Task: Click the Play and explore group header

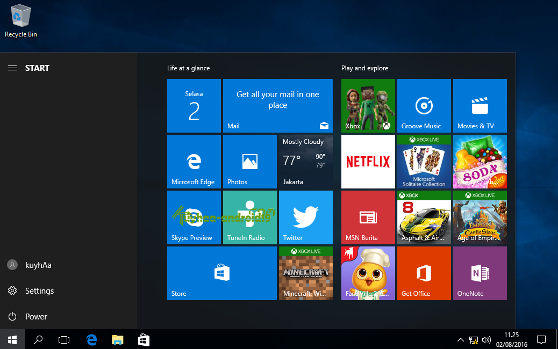Action: click(x=365, y=68)
